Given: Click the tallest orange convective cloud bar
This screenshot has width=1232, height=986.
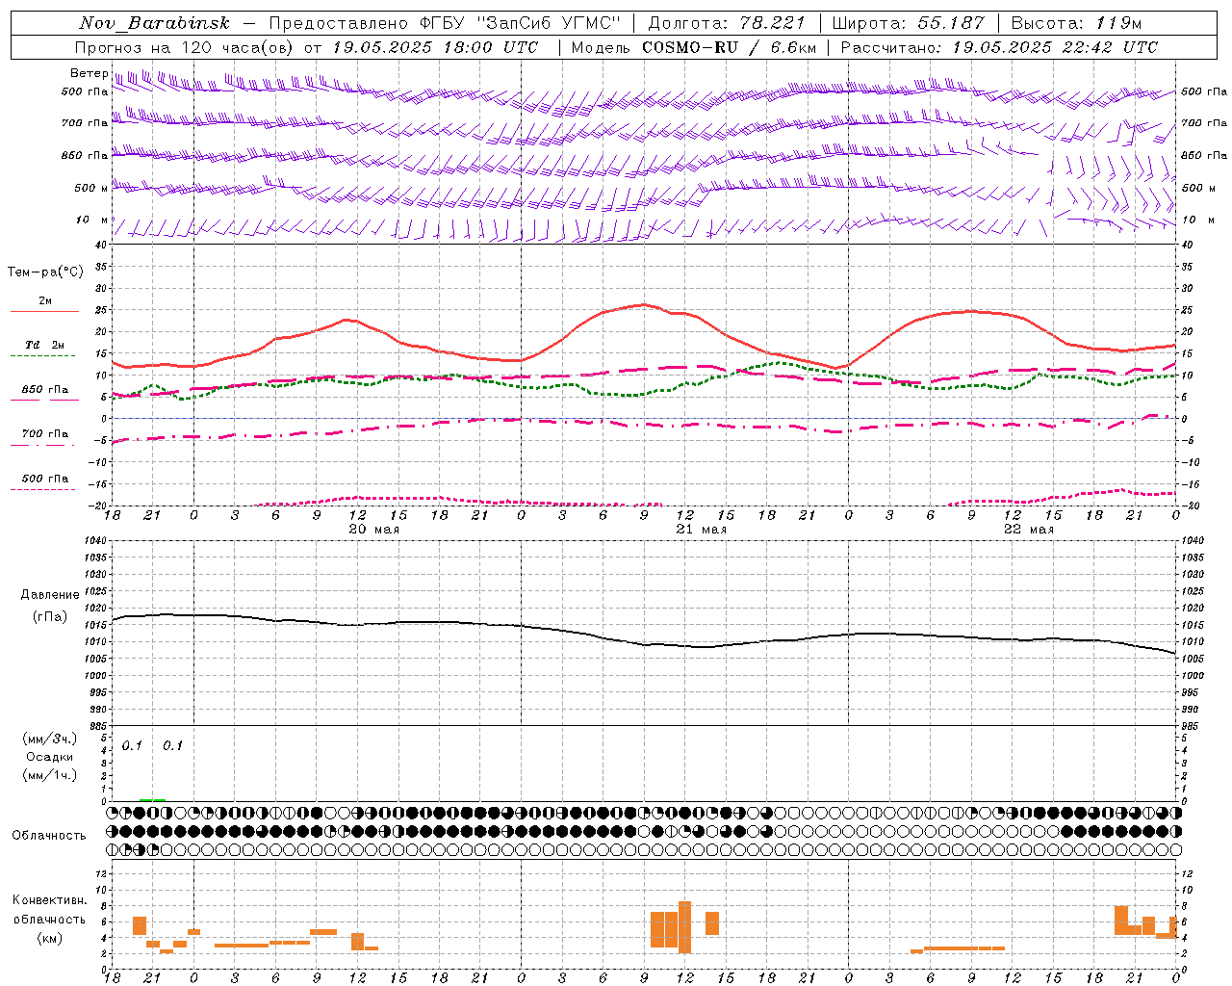Looking at the screenshot, I should [685, 926].
